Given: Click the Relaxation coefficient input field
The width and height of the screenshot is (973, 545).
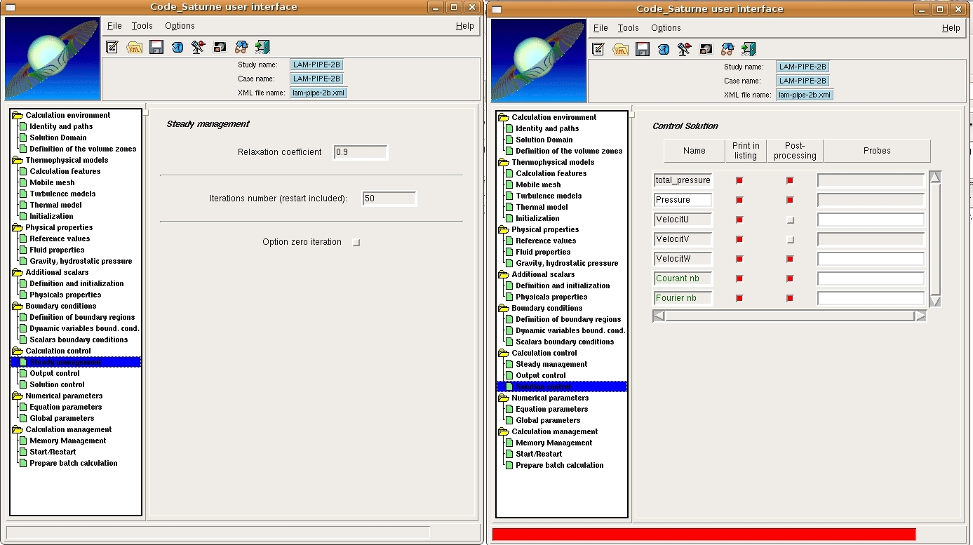Looking at the screenshot, I should 361,152.
